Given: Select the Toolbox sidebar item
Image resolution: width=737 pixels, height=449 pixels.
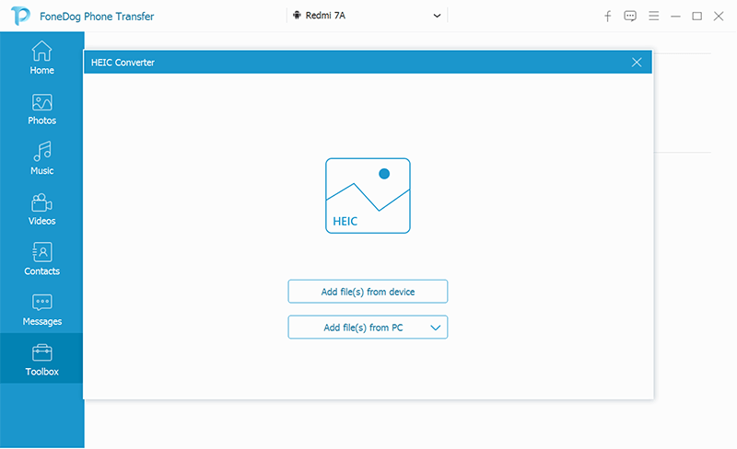Looking at the screenshot, I should [x=41, y=359].
